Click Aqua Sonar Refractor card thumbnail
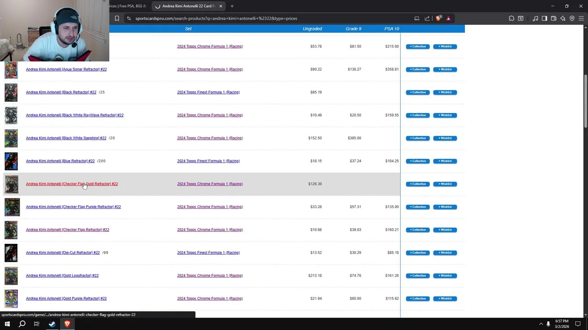The height and width of the screenshot is (330, 588). coord(11,70)
